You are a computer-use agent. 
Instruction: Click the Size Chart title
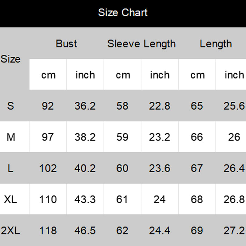click(123, 13)
